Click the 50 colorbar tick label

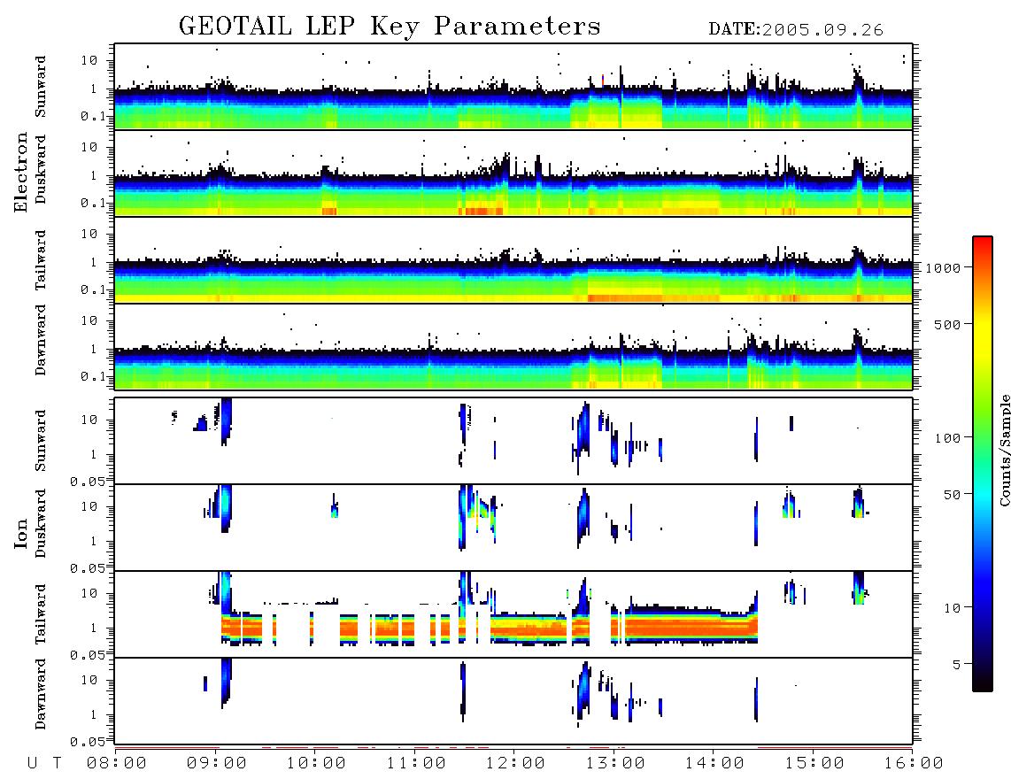point(953,495)
